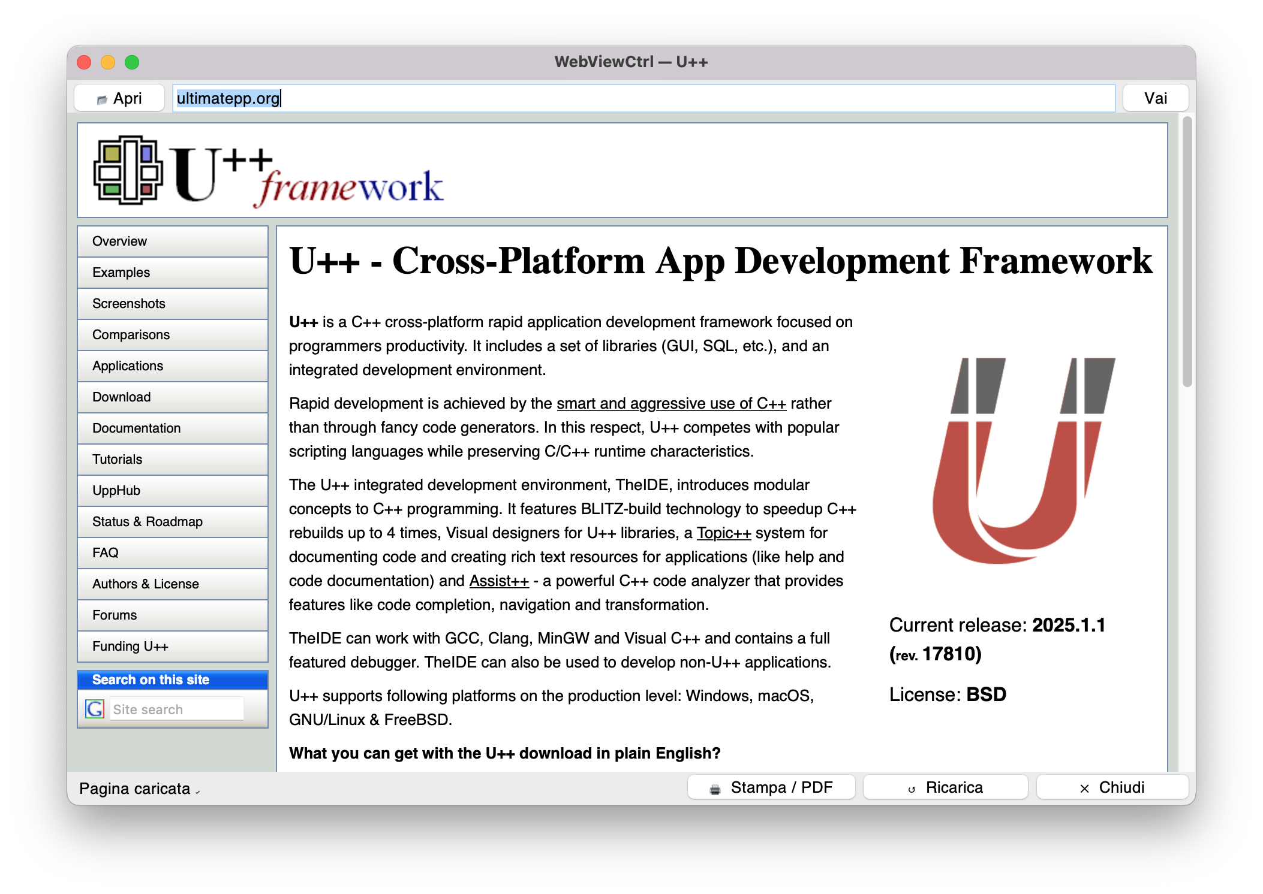Screen dimensions: 1263x894
Task: Click the Chiudi button
Action: 1112,787
